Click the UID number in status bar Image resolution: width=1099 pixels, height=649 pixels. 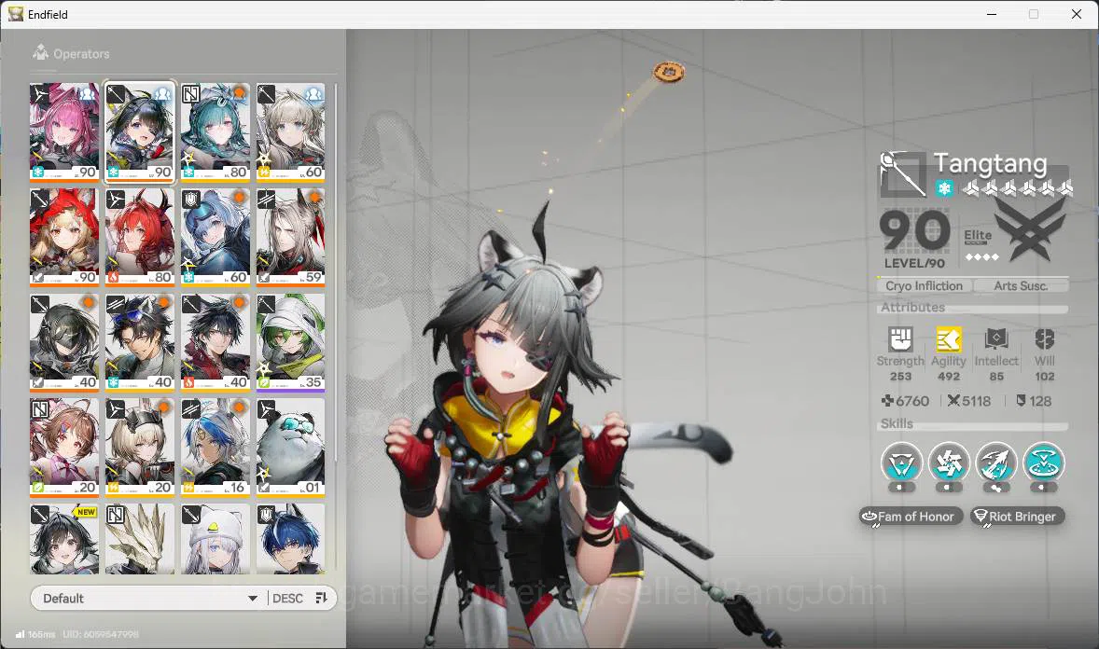pos(101,634)
